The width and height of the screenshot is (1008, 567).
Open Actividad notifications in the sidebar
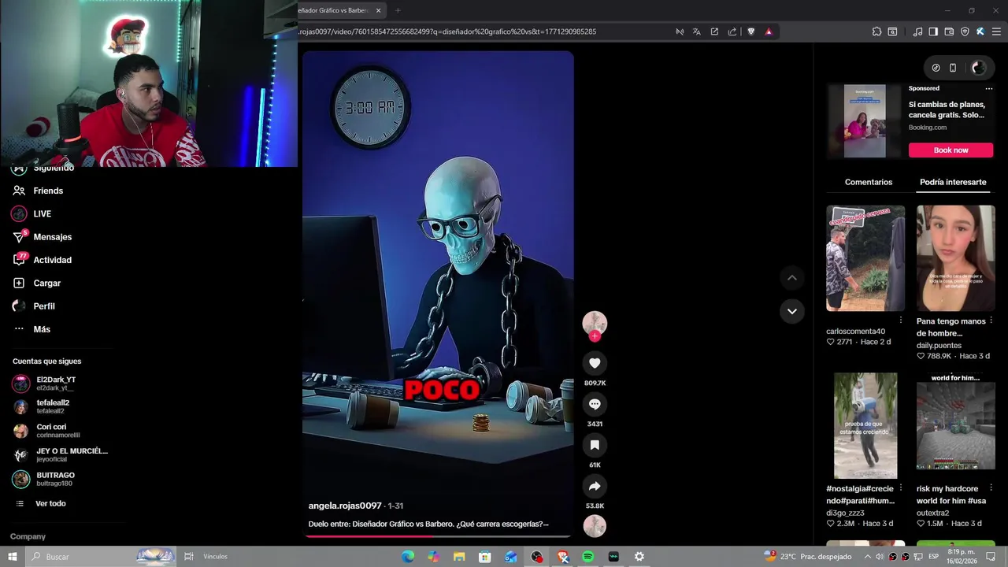pyautogui.click(x=52, y=260)
